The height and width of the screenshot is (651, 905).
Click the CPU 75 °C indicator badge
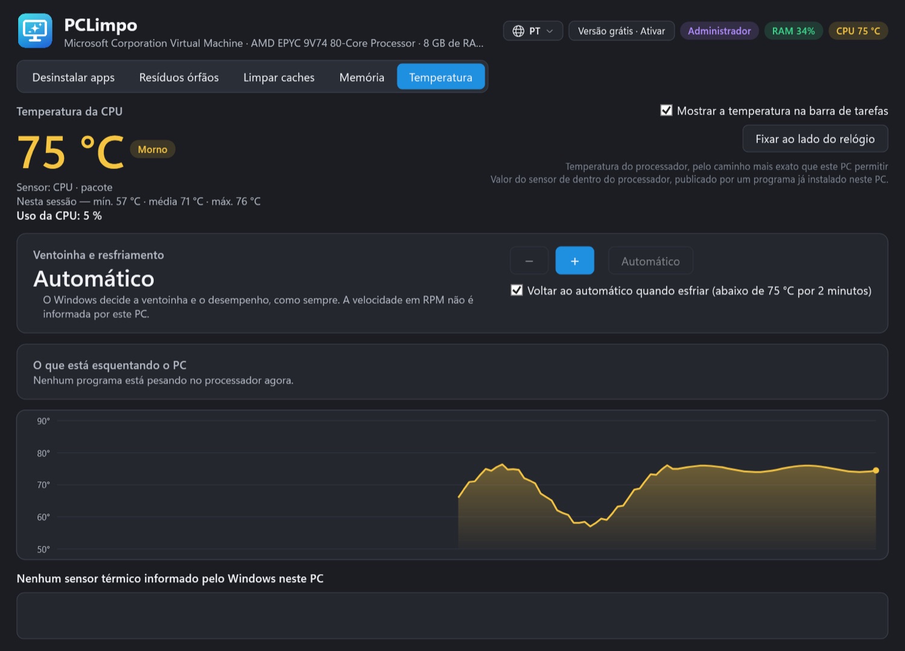tap(858, 31)
